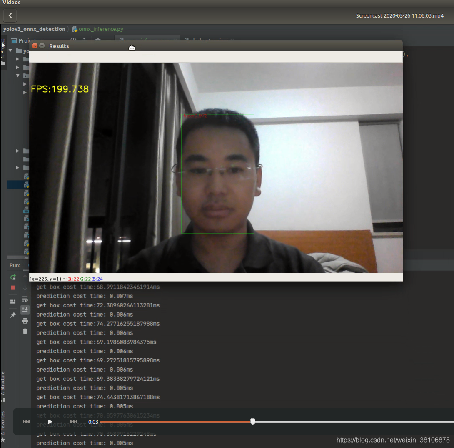Viewport: 454px width, 448px height.
Task: Toggle scroll to end of console
Action: pos(25,310)
